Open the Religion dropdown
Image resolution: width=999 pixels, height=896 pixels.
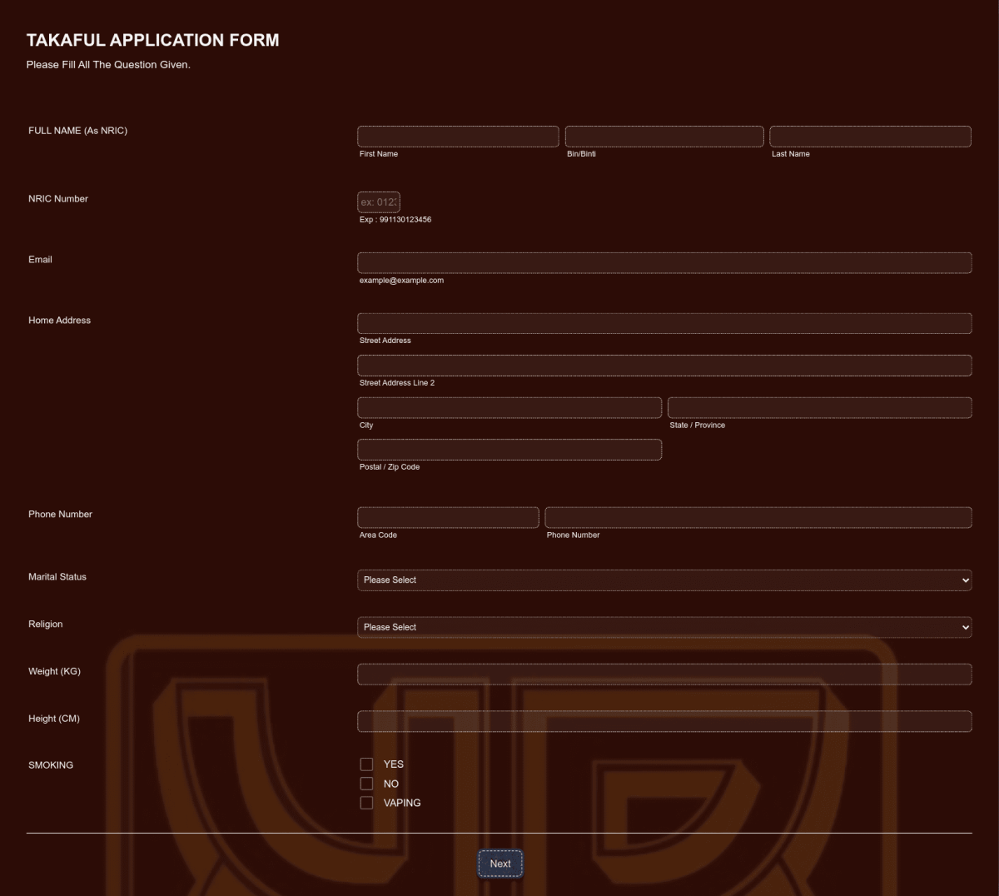[664, 627]
